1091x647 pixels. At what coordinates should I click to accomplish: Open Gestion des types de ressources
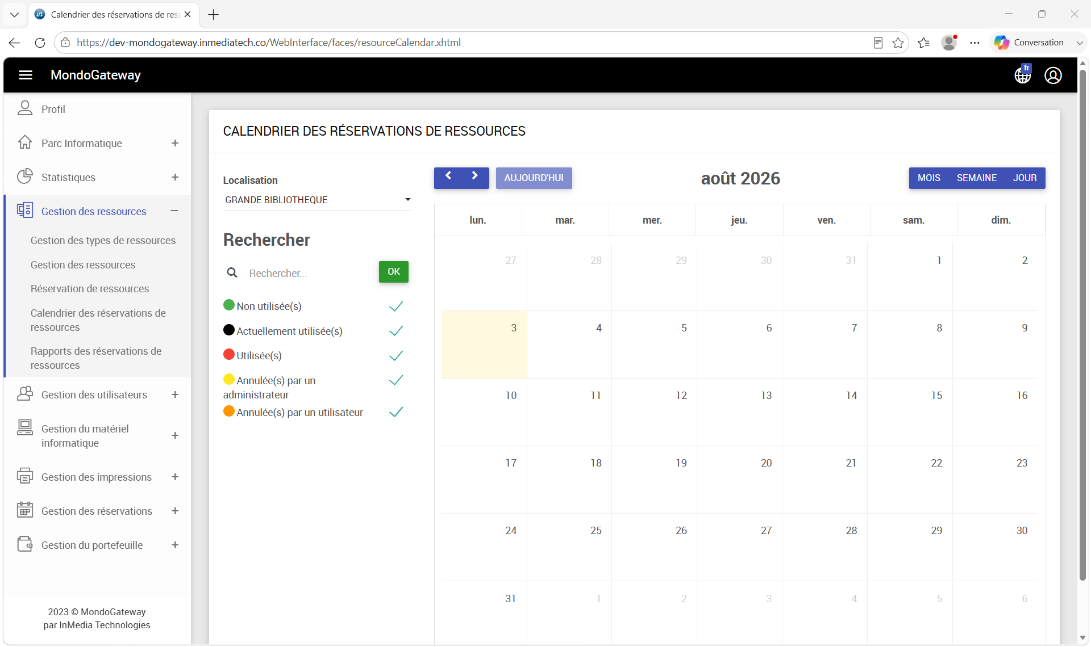(103, 241)
